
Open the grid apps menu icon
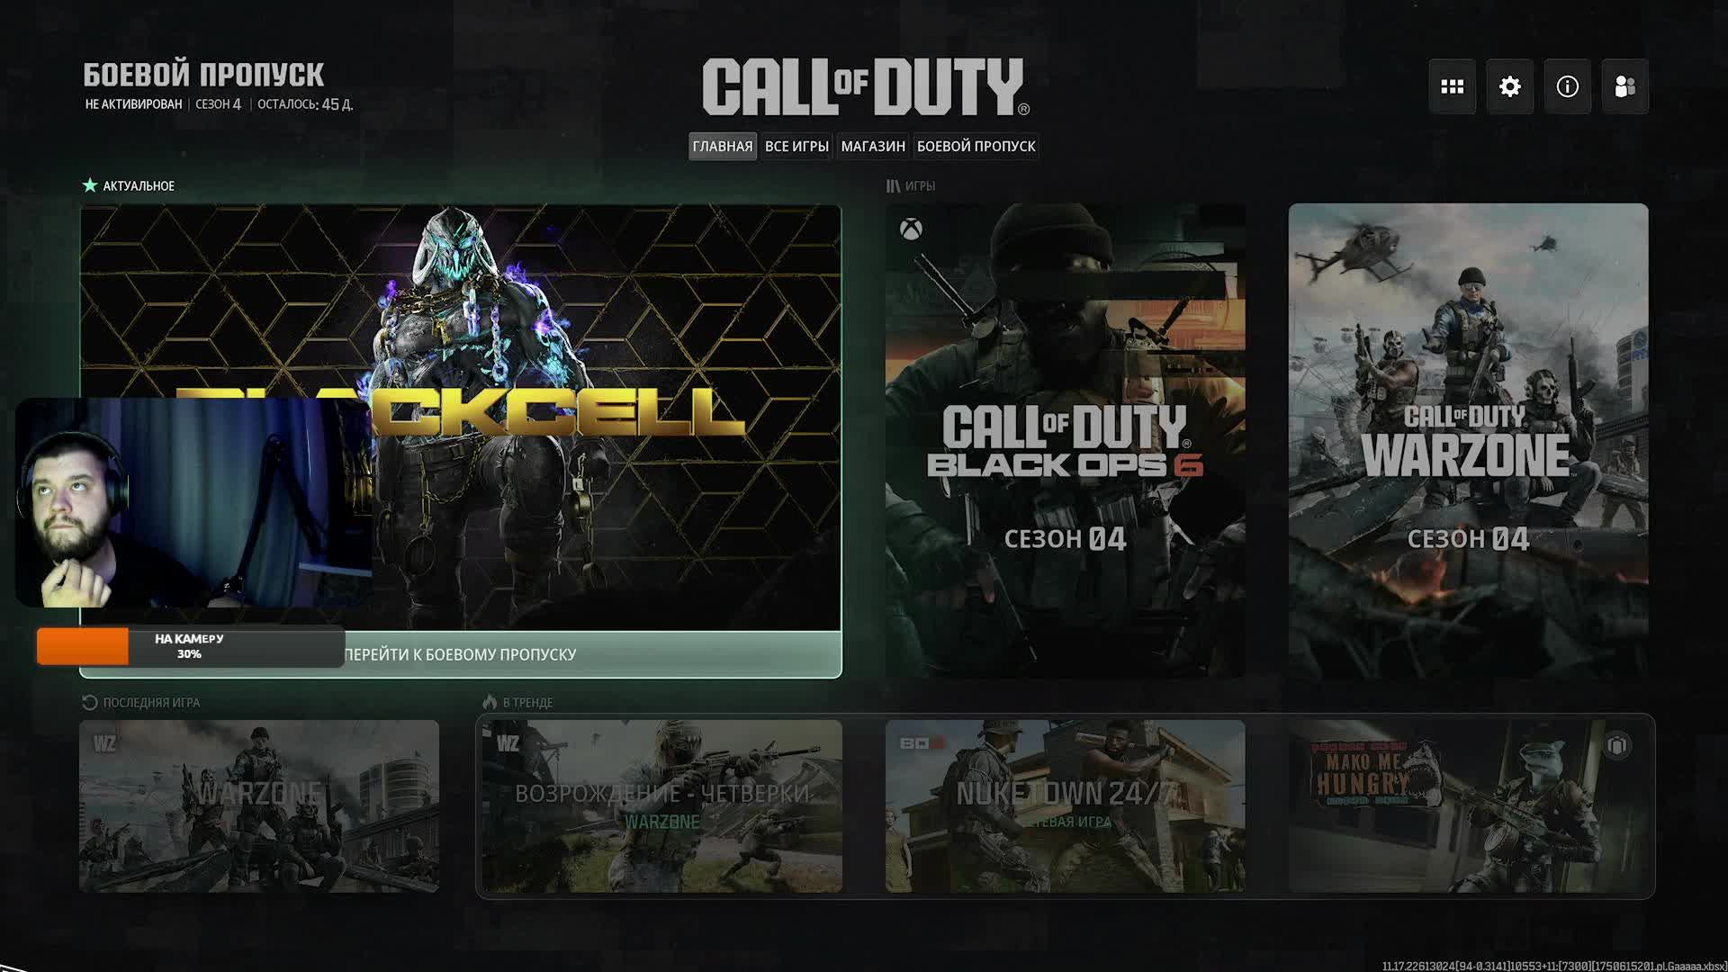click(x=1452, y=86)
